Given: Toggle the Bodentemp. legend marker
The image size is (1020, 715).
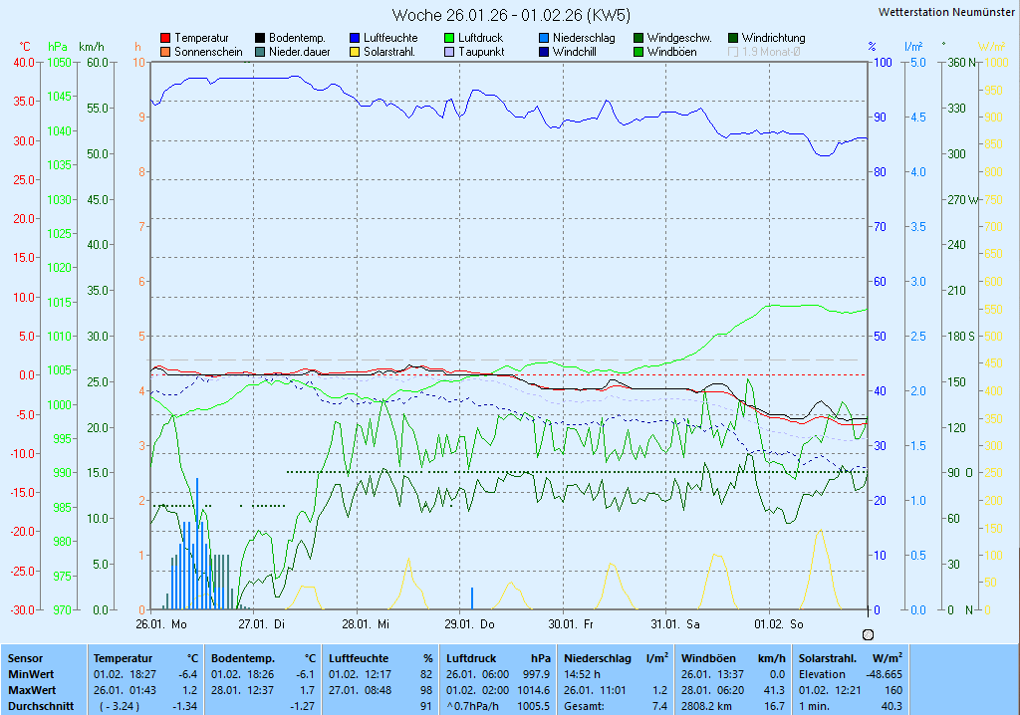Looking at the screenshot, I should [260, 38].
